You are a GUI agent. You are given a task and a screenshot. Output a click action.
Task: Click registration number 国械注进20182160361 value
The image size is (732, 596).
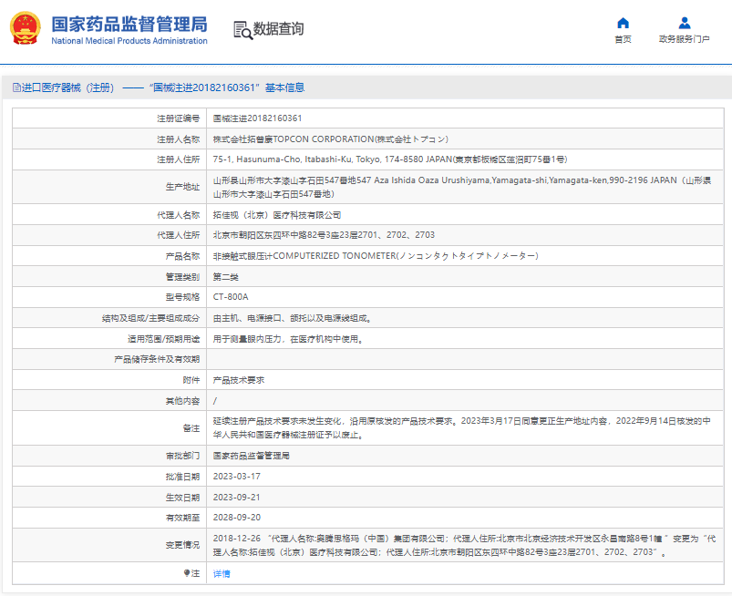(257, 118)
